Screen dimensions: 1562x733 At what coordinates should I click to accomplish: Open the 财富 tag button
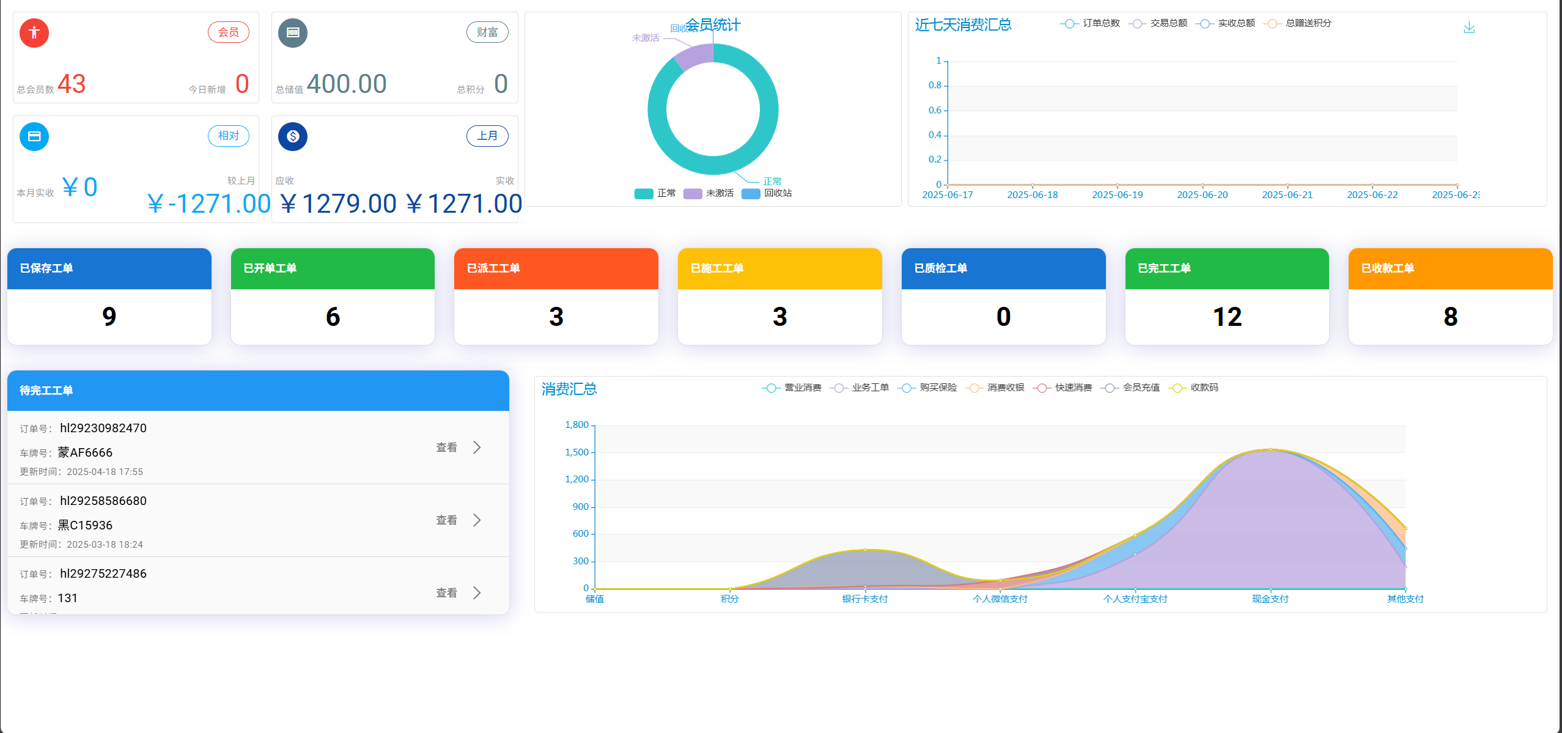coord(487,32)
